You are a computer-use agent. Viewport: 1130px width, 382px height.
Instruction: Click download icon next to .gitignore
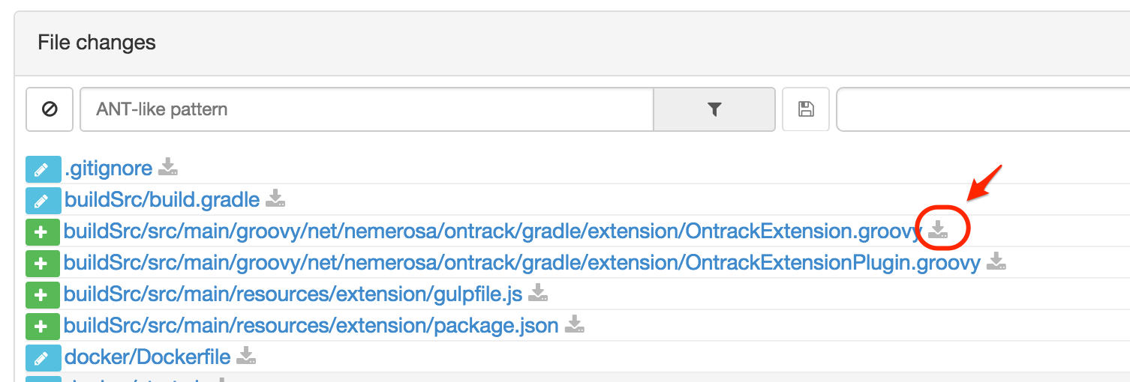168,167
